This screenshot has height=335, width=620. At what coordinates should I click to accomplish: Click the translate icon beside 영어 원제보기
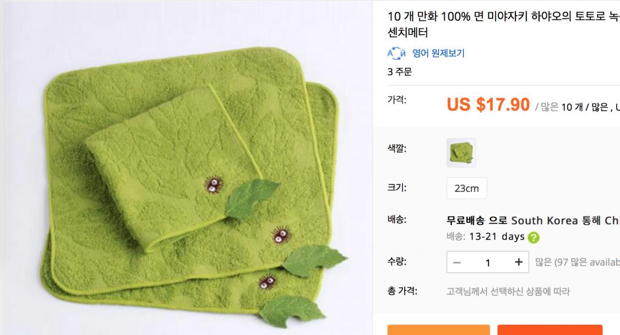396,53
